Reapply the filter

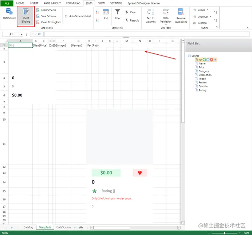(132, 20)
